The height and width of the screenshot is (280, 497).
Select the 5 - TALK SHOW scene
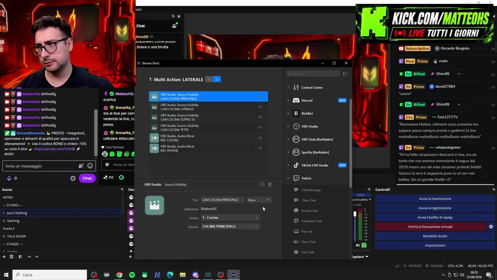61,236
